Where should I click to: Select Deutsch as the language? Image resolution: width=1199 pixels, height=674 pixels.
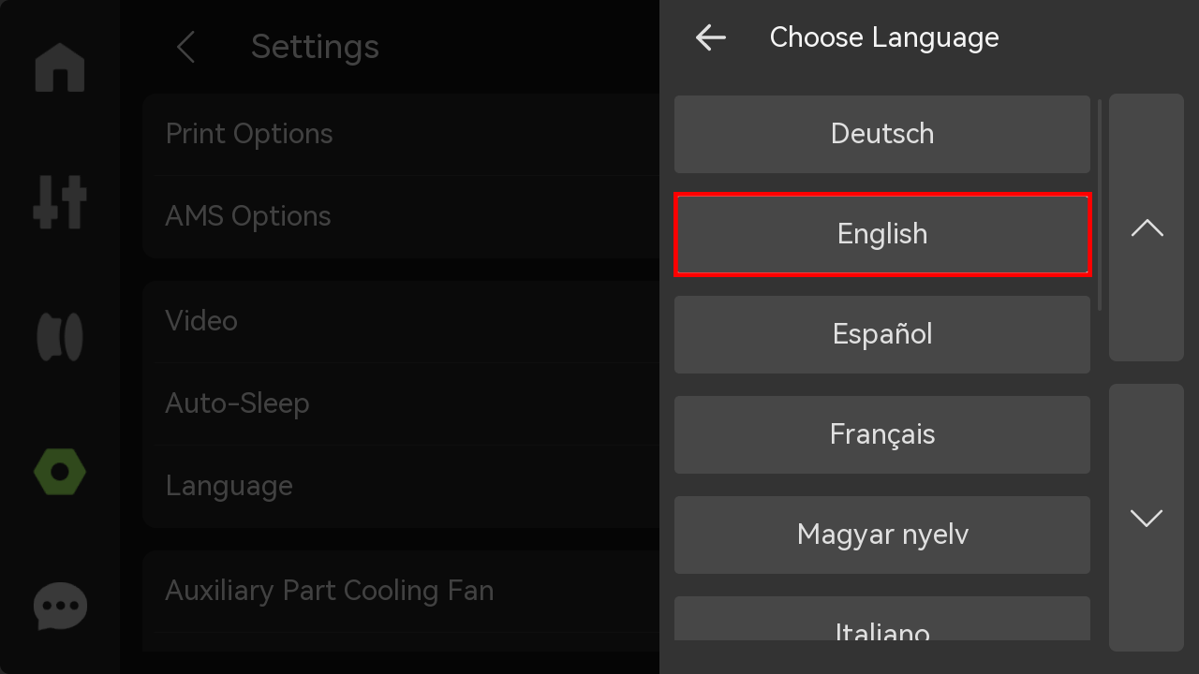(x=882, y=134)
